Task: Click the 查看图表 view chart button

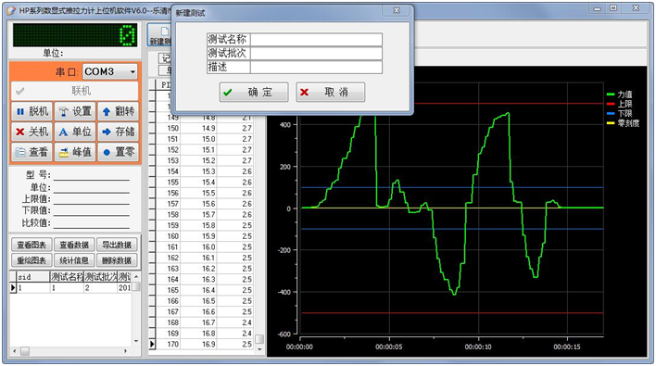Action: coord(32,245)
